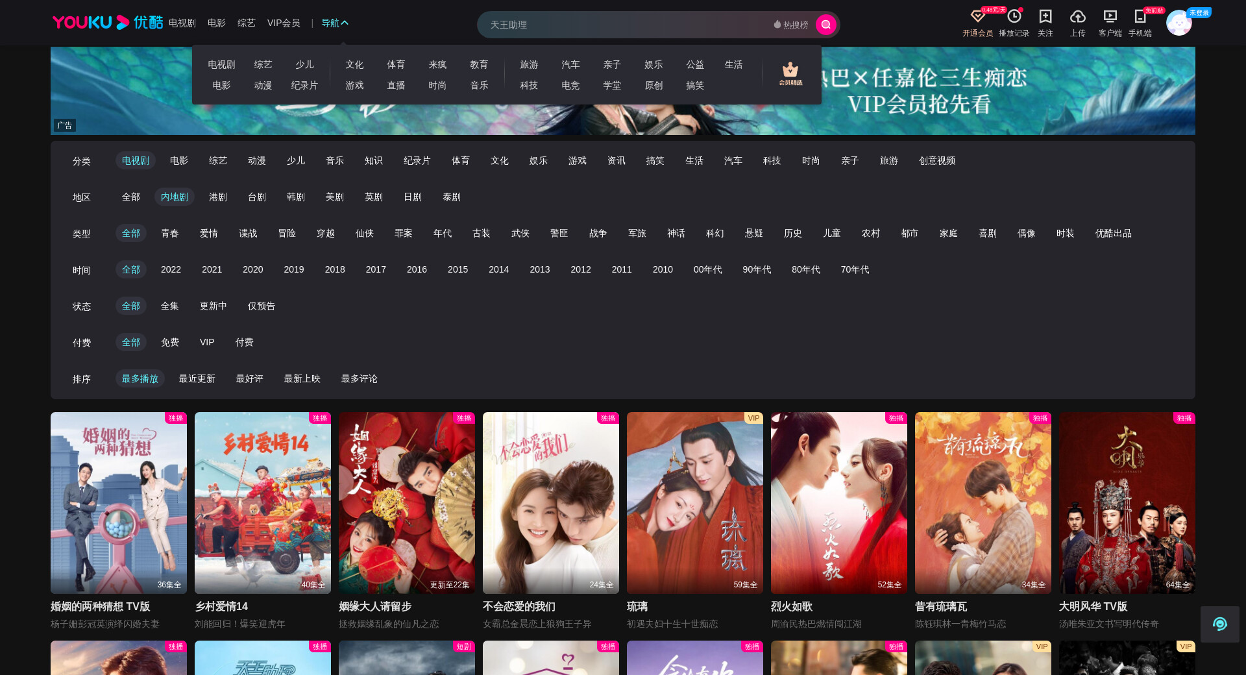
Task: Open the mobile client icon
Action: coord(1140,17)
